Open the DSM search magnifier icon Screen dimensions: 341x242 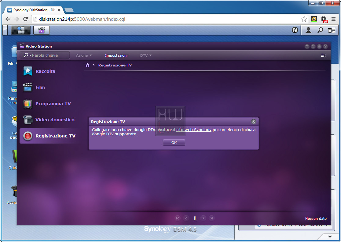[x=320, y=30]
